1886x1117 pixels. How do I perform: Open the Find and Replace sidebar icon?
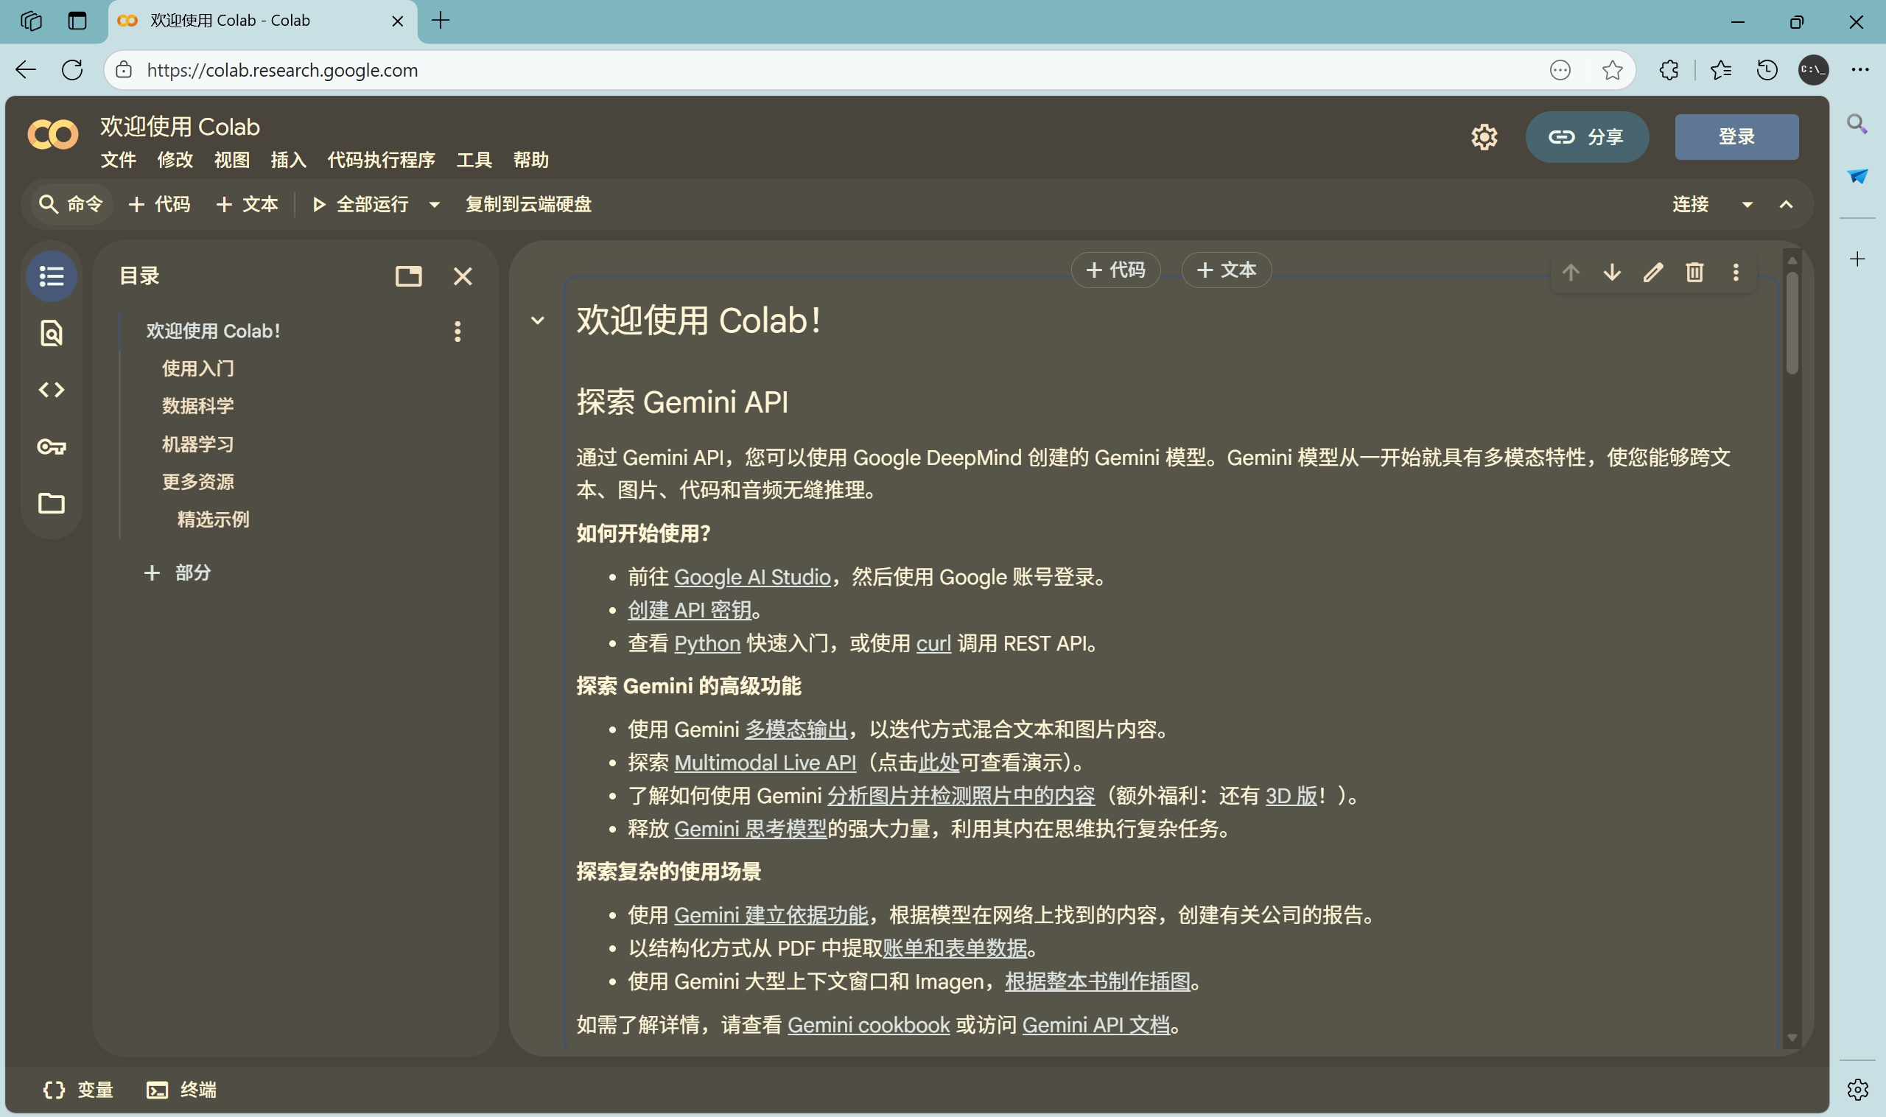click(x=51, y=333)
